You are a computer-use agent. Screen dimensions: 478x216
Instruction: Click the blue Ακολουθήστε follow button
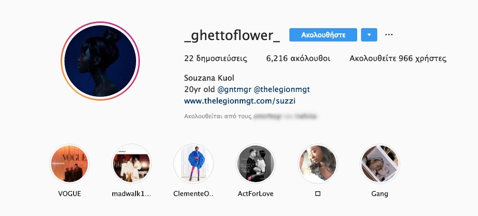tap(323, 35)
